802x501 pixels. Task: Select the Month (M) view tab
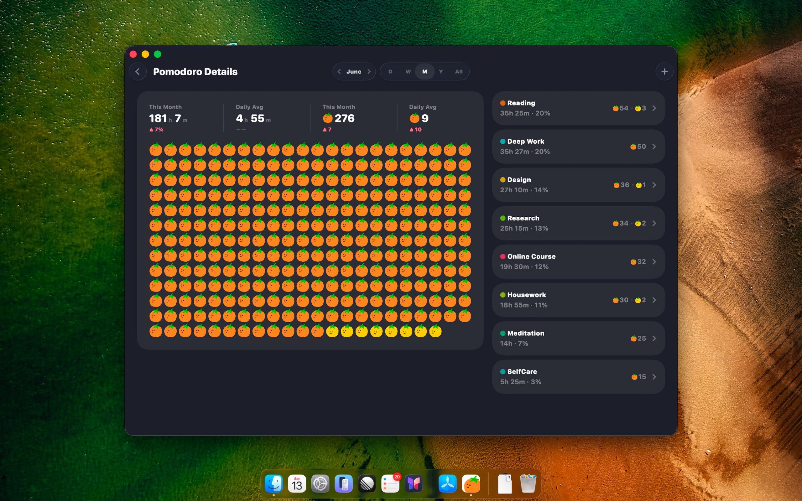click(x=424, y=72)
